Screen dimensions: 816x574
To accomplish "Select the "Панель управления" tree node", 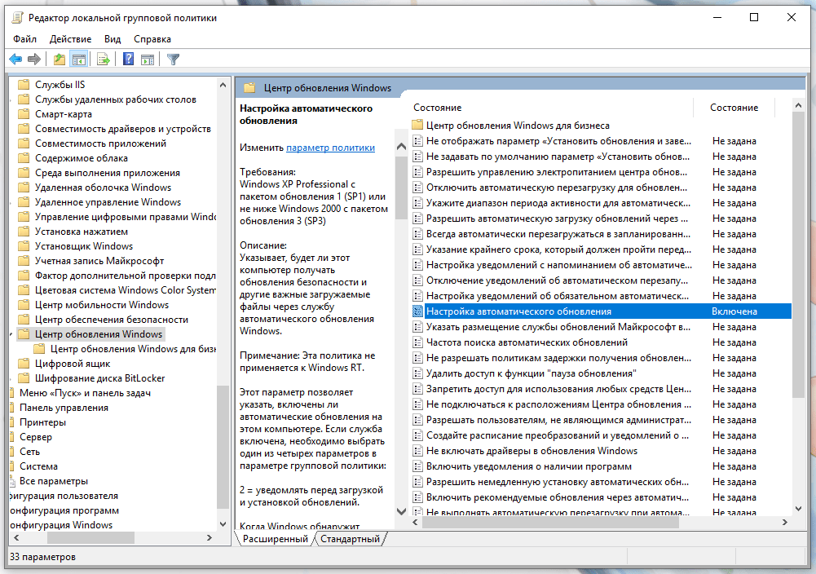I will pyautogui.click(x=64, y=408).
